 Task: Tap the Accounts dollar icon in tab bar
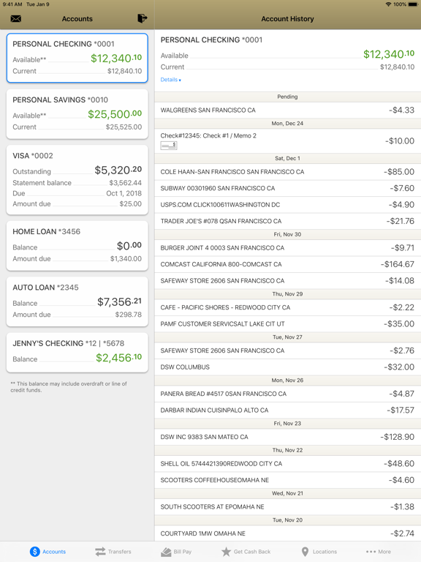[35, 552]
